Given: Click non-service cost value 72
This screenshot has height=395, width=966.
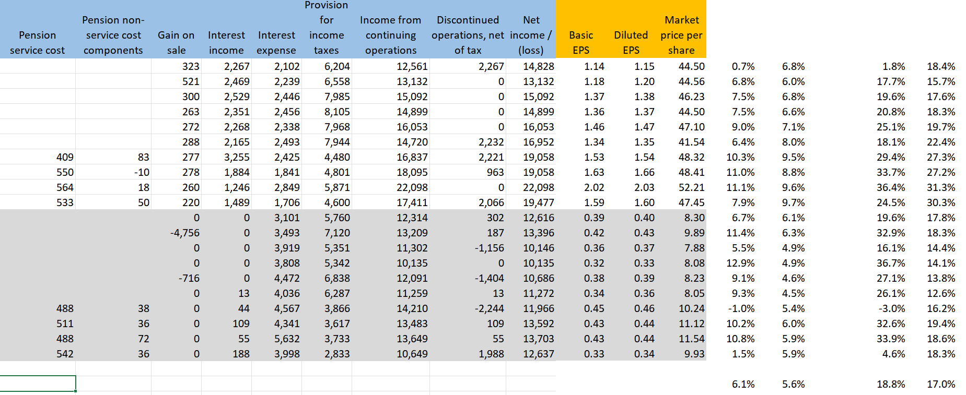Looking at the screenshot, I should [x=144, y=339].
